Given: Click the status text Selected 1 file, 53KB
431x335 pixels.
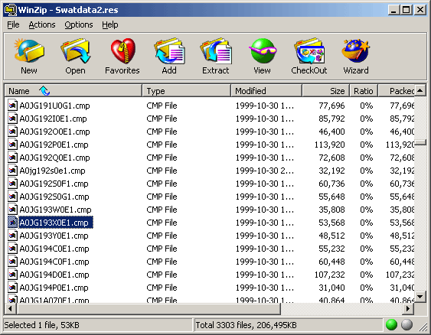Looking at the screenshot, I should click(41, 325).
